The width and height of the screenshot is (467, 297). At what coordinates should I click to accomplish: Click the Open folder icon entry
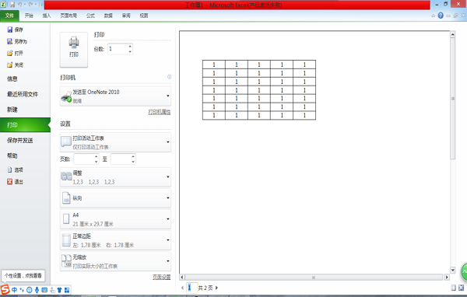click(x=10, y=54)
